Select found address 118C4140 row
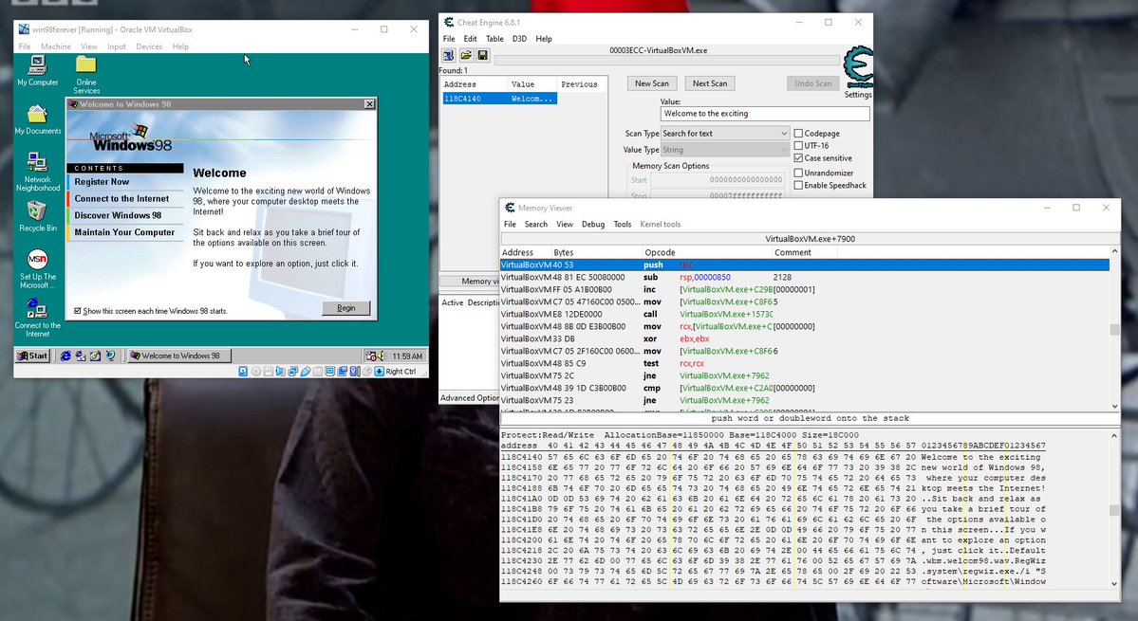Screen dimensions: 1138x621 point(499,99)
